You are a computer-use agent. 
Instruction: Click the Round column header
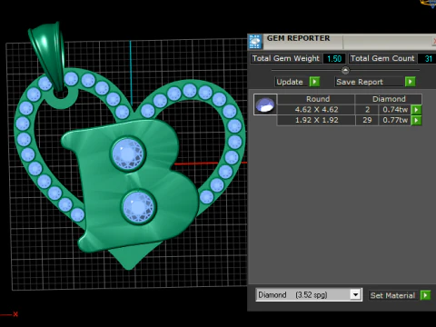[316, 99]
